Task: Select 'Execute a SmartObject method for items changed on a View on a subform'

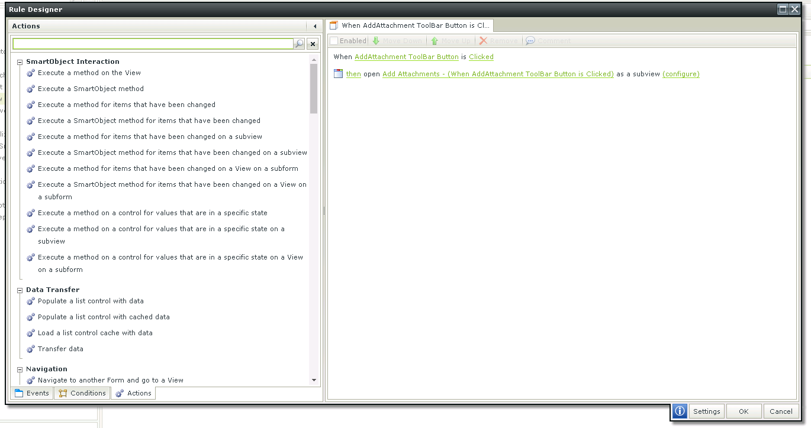Action: point(172,190)
